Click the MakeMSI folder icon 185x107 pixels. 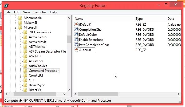pyautogui.click(x=20, y=23)
